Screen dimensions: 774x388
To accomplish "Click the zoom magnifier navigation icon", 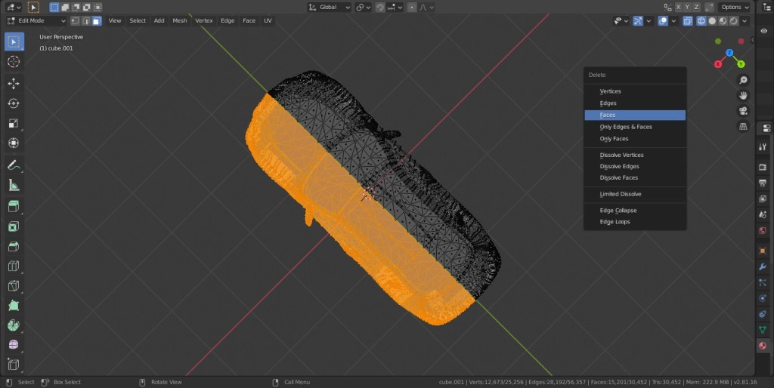I will (743, 80).
